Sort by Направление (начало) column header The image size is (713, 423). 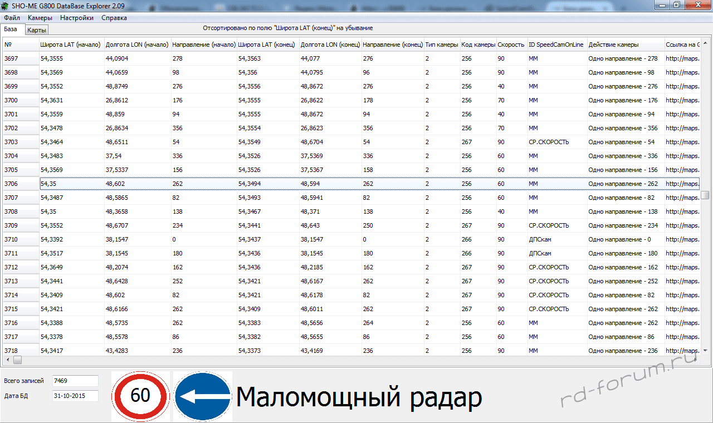click(x=203, y=45)
